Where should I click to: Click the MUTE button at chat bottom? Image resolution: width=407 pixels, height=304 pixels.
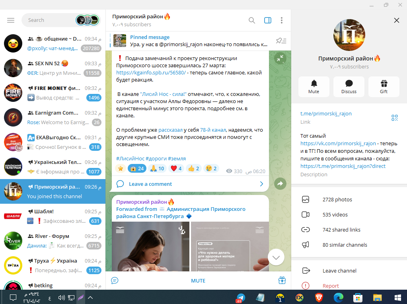[x=198, y=281]
